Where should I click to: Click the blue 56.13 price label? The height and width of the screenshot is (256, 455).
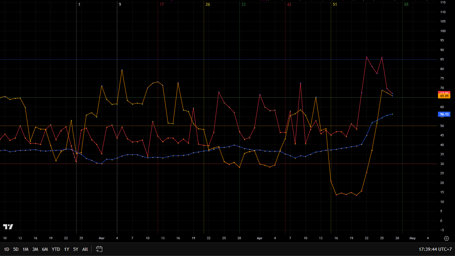pyautogui.click(x=444, y=114)
